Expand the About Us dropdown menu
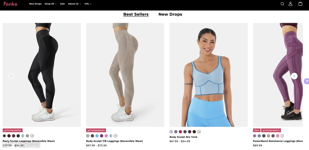The height and width of the screenshot is (150, 309). [74, 4]
